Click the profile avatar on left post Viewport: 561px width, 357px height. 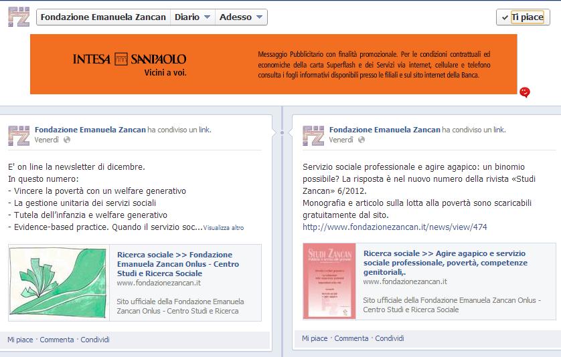point(19,134)
